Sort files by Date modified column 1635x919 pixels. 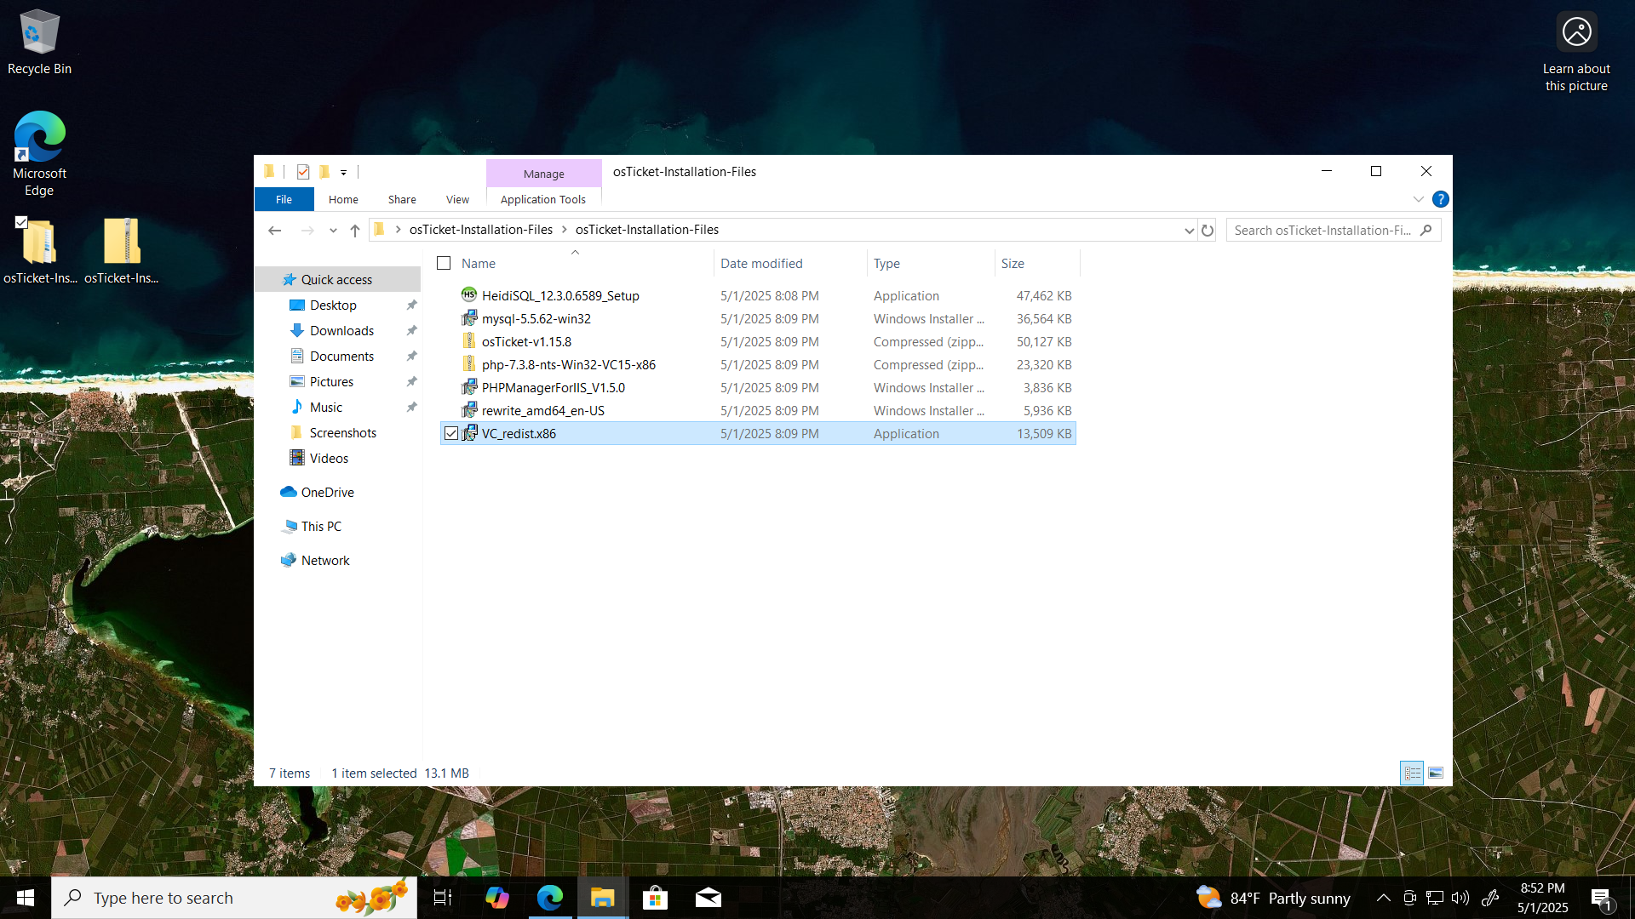tap(790, 263)
